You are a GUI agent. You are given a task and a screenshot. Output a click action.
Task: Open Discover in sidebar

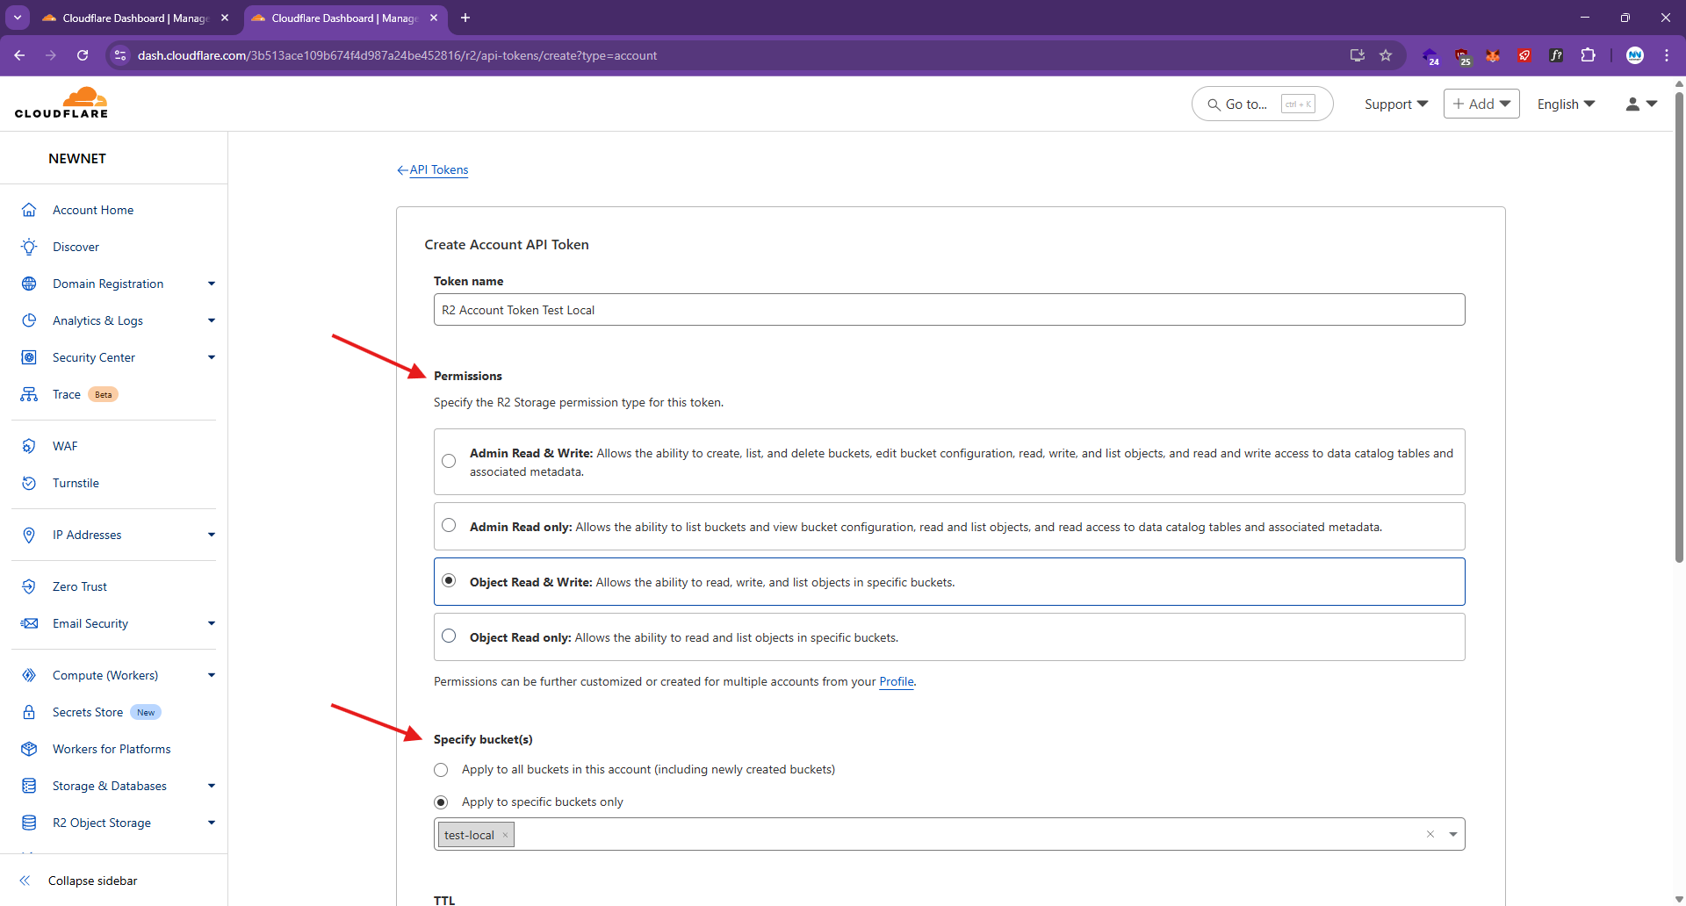click(x=76, y=247)
